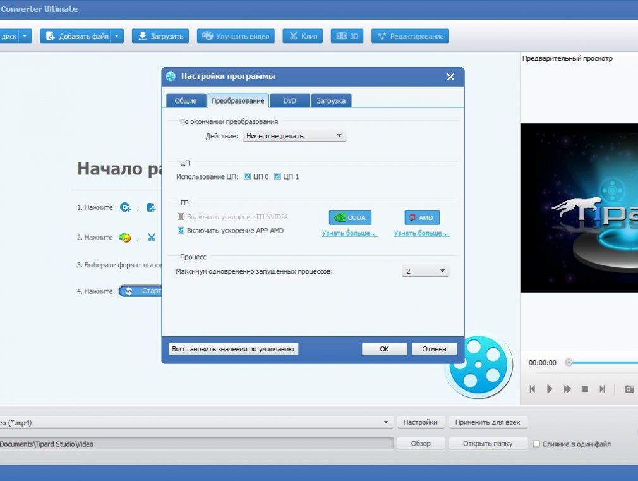The width and height of the screenshot is (638, 481).
Task: Open the Действие dropdown Ничего не делать
Action: 294,136
